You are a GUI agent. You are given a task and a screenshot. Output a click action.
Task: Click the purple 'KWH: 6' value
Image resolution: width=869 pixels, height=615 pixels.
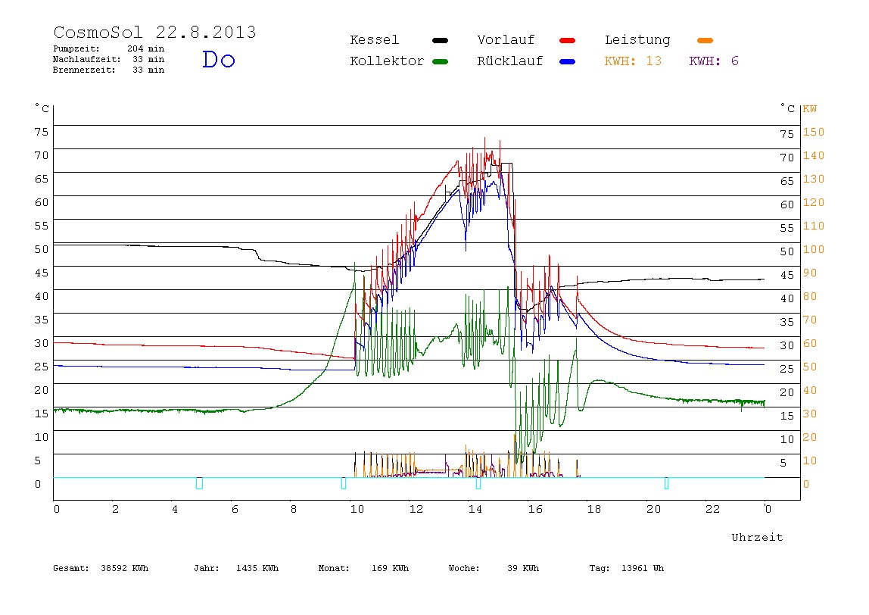pos(714,61)
